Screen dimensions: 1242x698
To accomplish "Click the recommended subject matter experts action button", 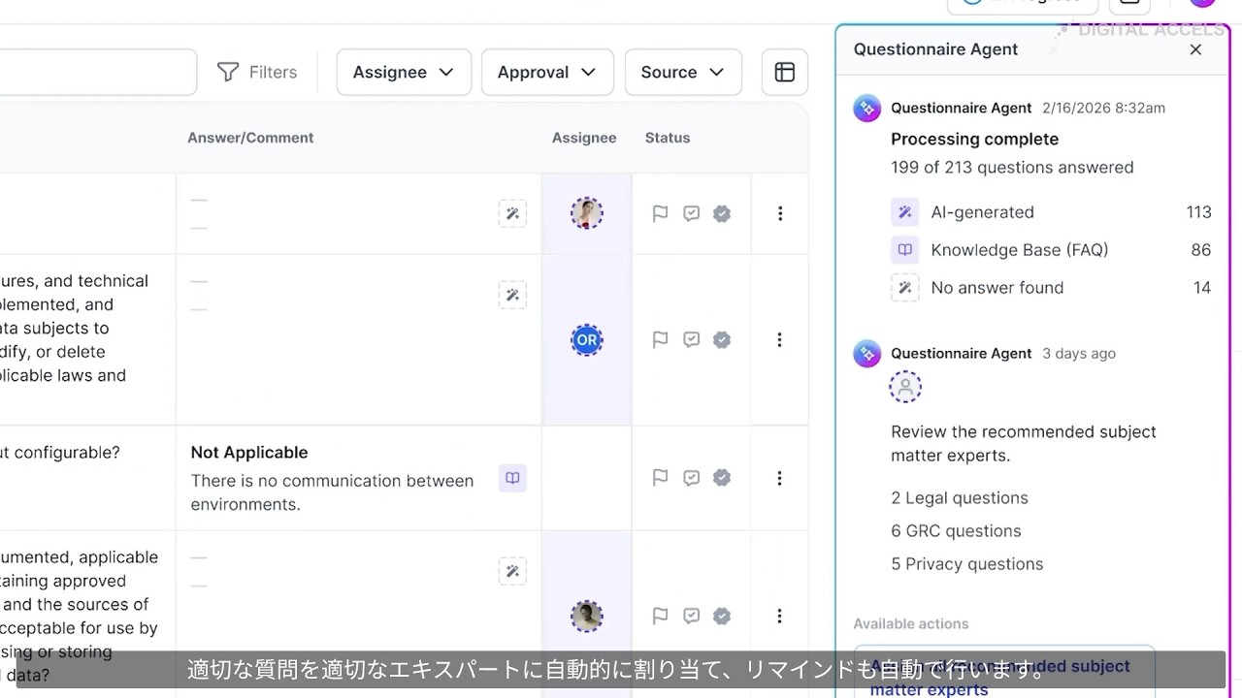I will (x=1003, y=676).
